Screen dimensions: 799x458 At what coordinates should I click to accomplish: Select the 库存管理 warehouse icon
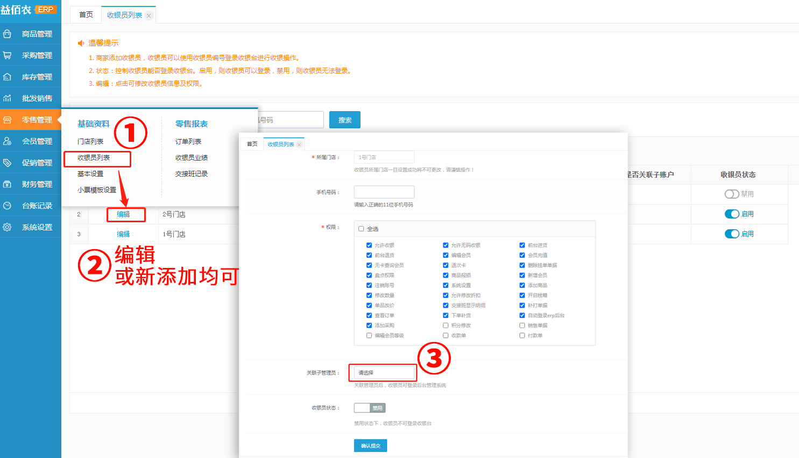pyautogui.click(x=8, y=77)
